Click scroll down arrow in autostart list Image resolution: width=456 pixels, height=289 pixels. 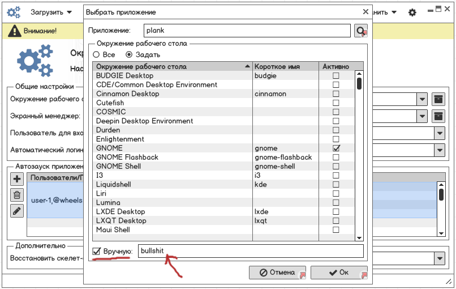pos(441,233)
